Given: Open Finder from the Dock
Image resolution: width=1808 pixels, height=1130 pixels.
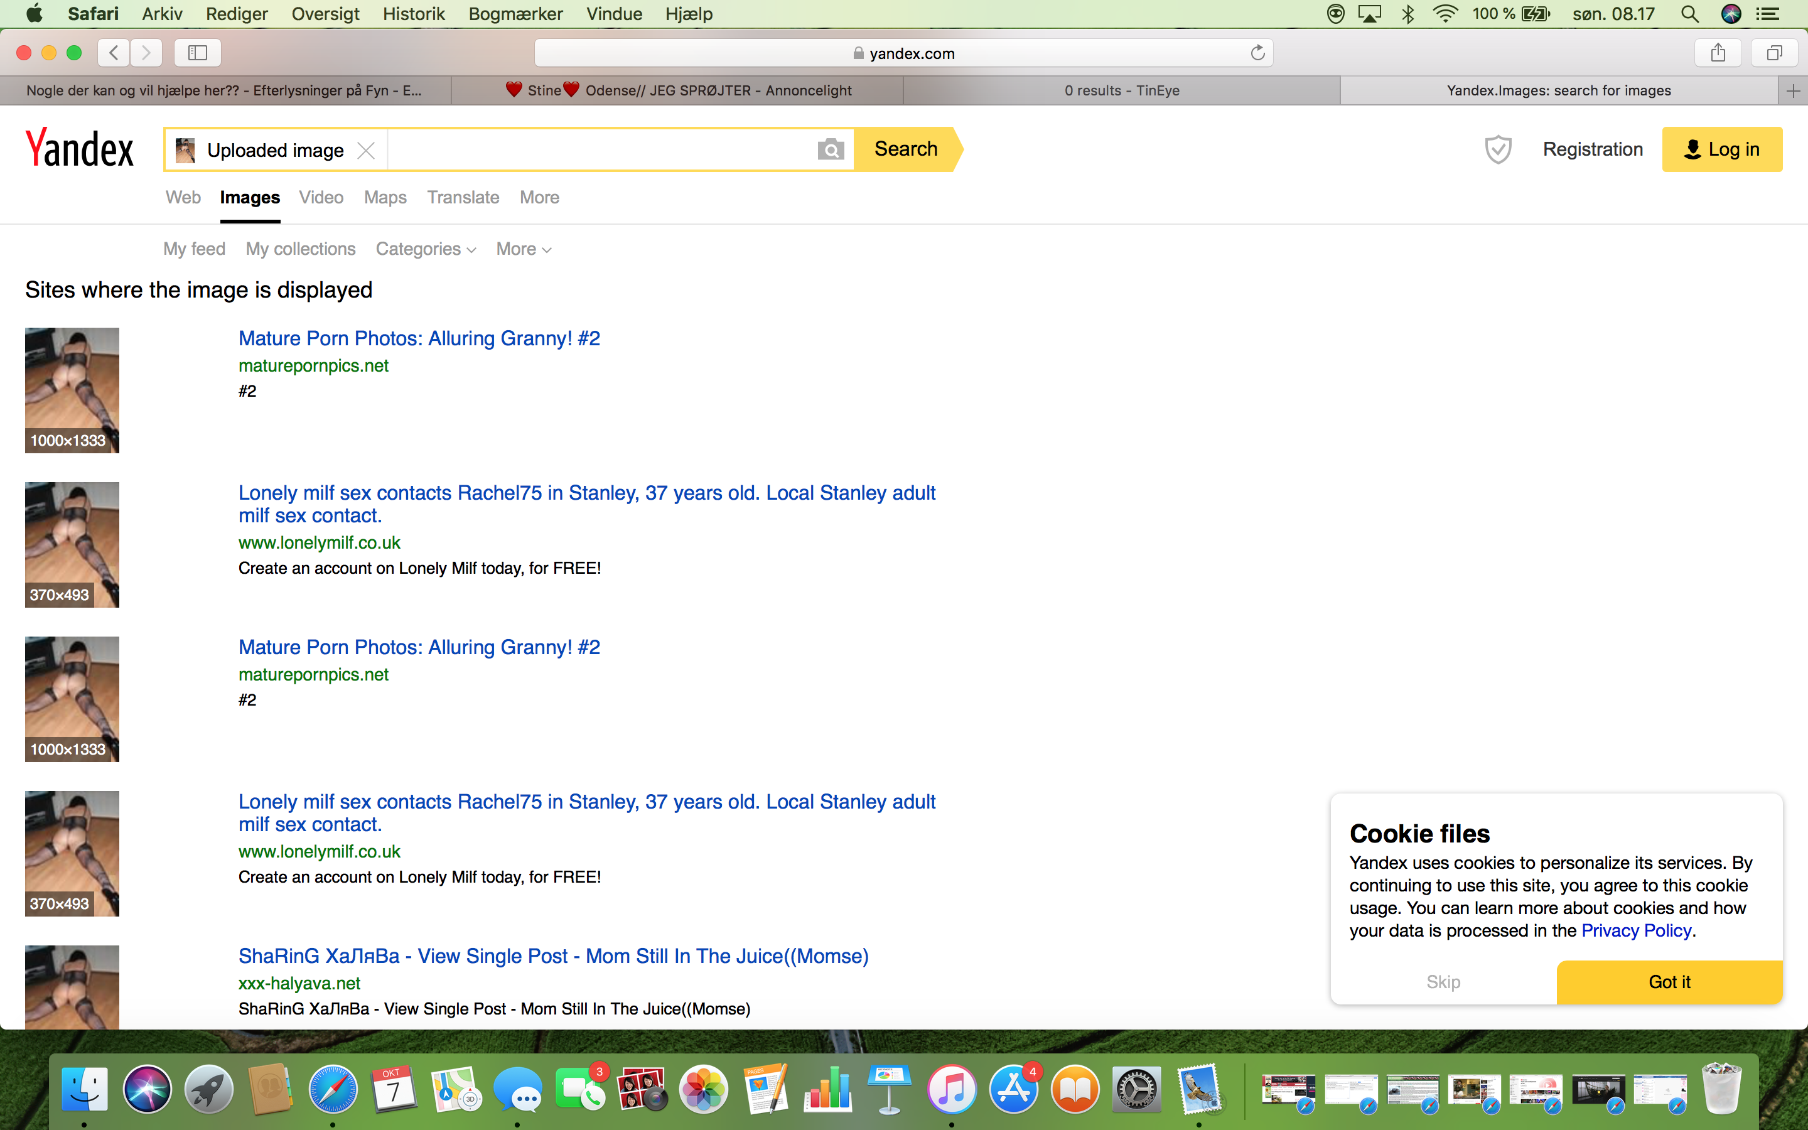Looking at the screenshot, I should [x=84, y=1089].
